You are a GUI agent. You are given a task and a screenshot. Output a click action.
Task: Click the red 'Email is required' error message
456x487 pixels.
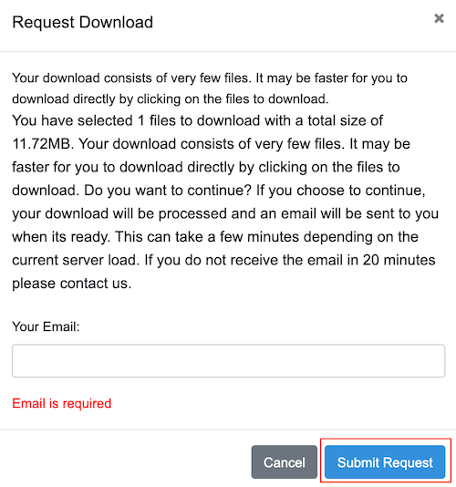tap(61, 403)
